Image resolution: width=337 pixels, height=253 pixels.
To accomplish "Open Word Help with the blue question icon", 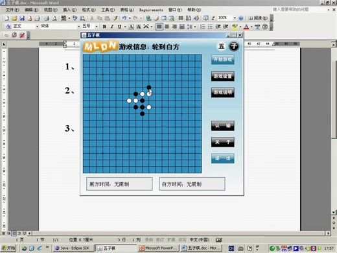I will (241, 18).
